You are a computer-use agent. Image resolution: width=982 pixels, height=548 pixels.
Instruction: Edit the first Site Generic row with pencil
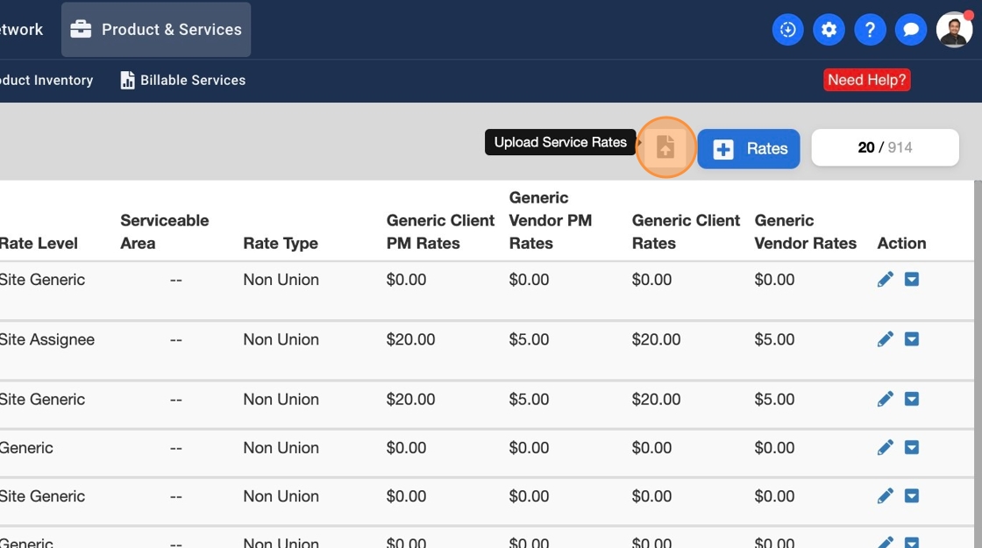886,280
